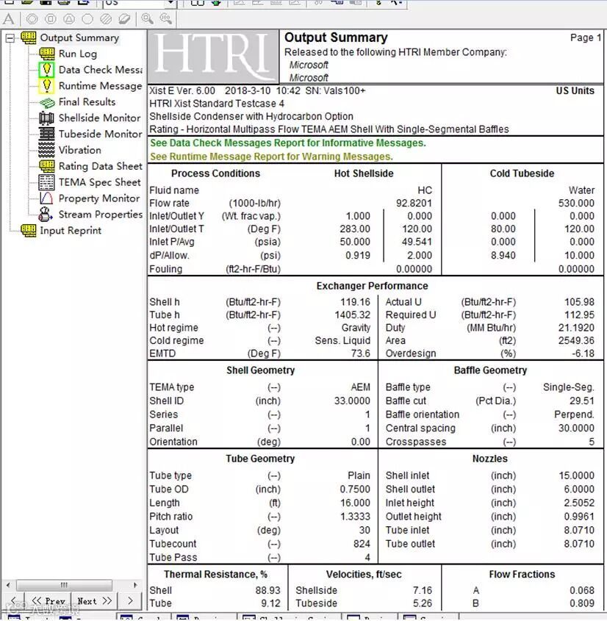Collapse the Output Summary tree node
Image resolution: width=607 pixels, height=621 pixels.
[x=10, y=38]
